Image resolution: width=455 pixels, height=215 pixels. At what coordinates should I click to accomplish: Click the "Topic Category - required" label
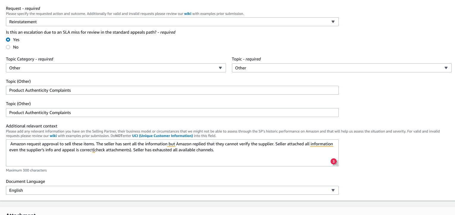pyautogui.click(x=29, y=59)
